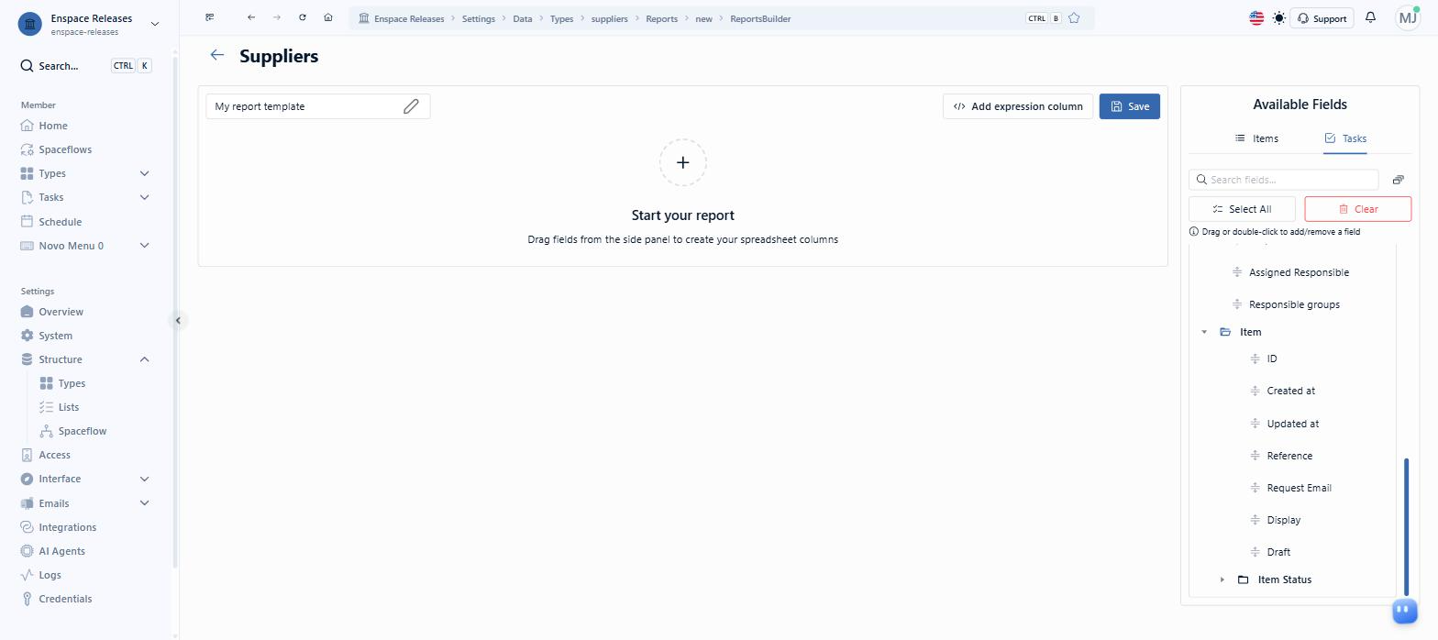Click the home icon in top bar
1438x640 pixels.
tap(328, 17)
